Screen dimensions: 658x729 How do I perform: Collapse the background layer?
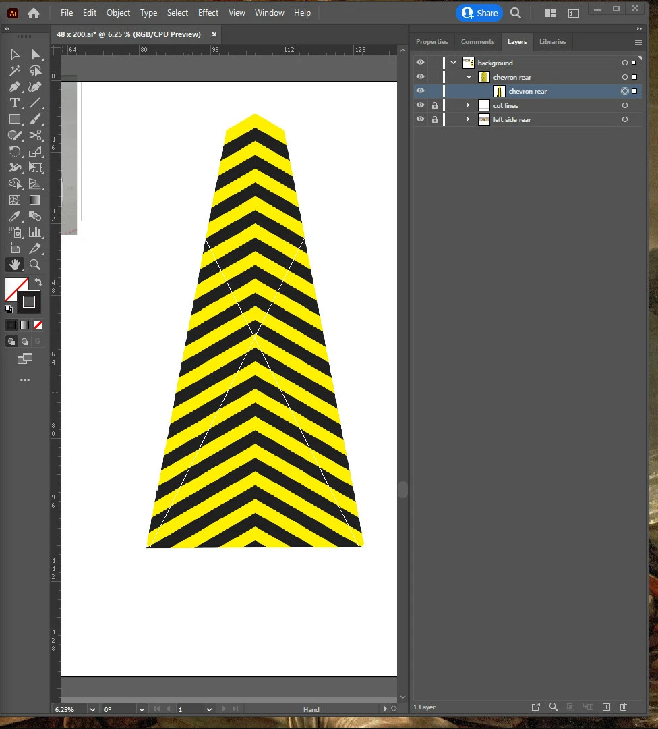click(453, 62)
